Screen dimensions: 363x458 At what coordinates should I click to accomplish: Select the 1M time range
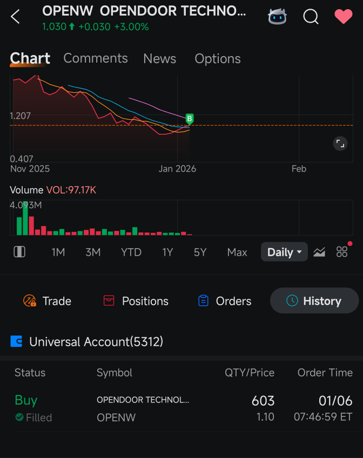tap(58, 252)
